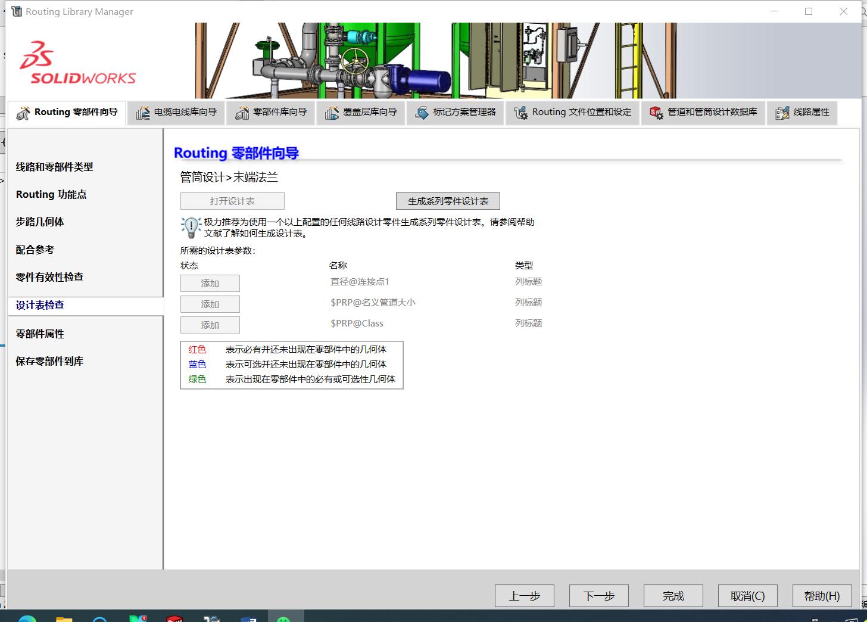Open the 零部件库向导 tab

tap(271, 113)
